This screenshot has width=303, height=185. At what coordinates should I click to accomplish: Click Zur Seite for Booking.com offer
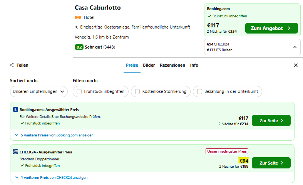tap(271, 121)
